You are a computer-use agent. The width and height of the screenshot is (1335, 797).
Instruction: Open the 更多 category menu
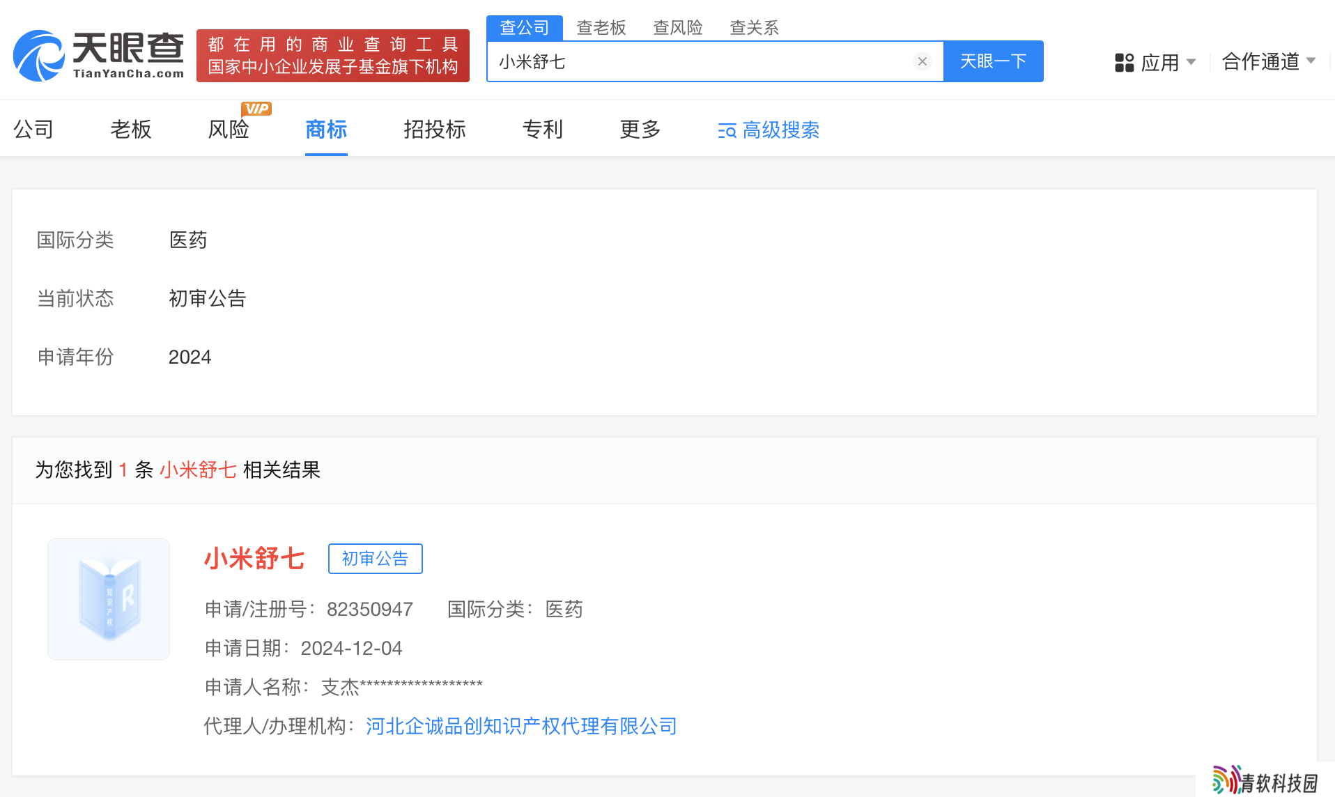click(x=640, y=129)
